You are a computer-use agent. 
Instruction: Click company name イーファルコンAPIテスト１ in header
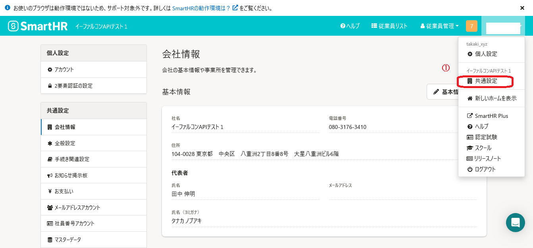click(x=101, y=27)
